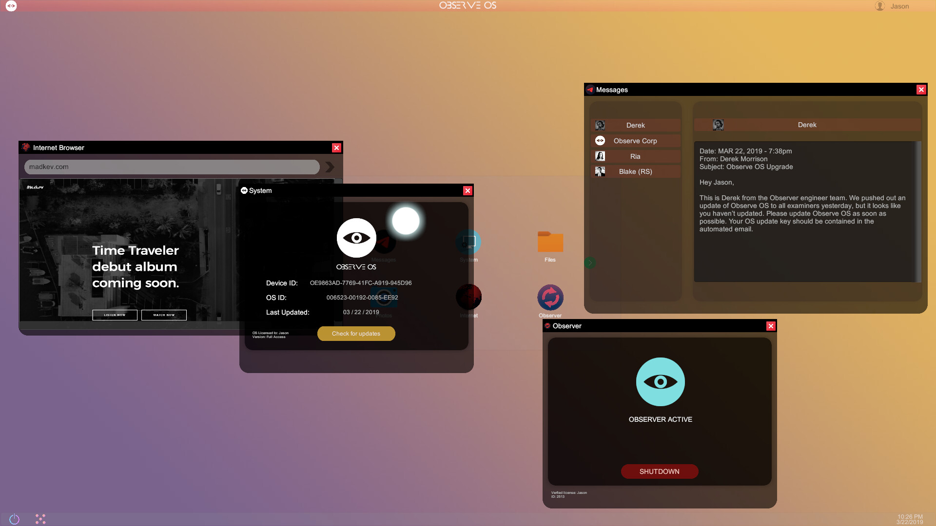Click WATCH NOW on the madkev page
The height and width of the screenshot is (526, 936).
coord(164,315)
